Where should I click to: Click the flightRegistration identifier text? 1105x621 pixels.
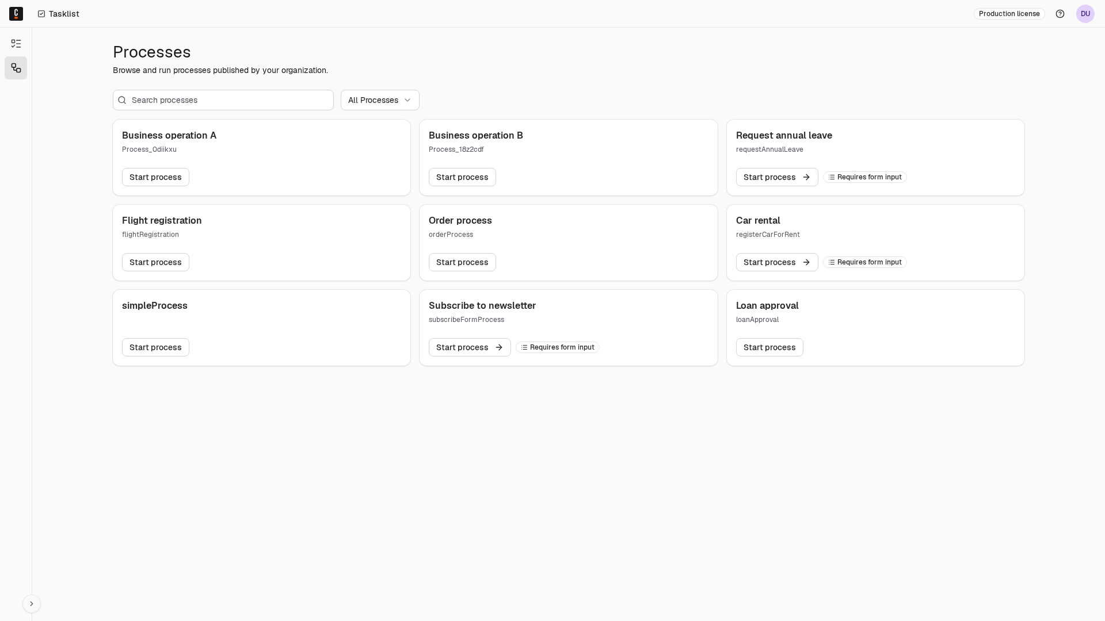pyautogui.click(x=150, y=235)
